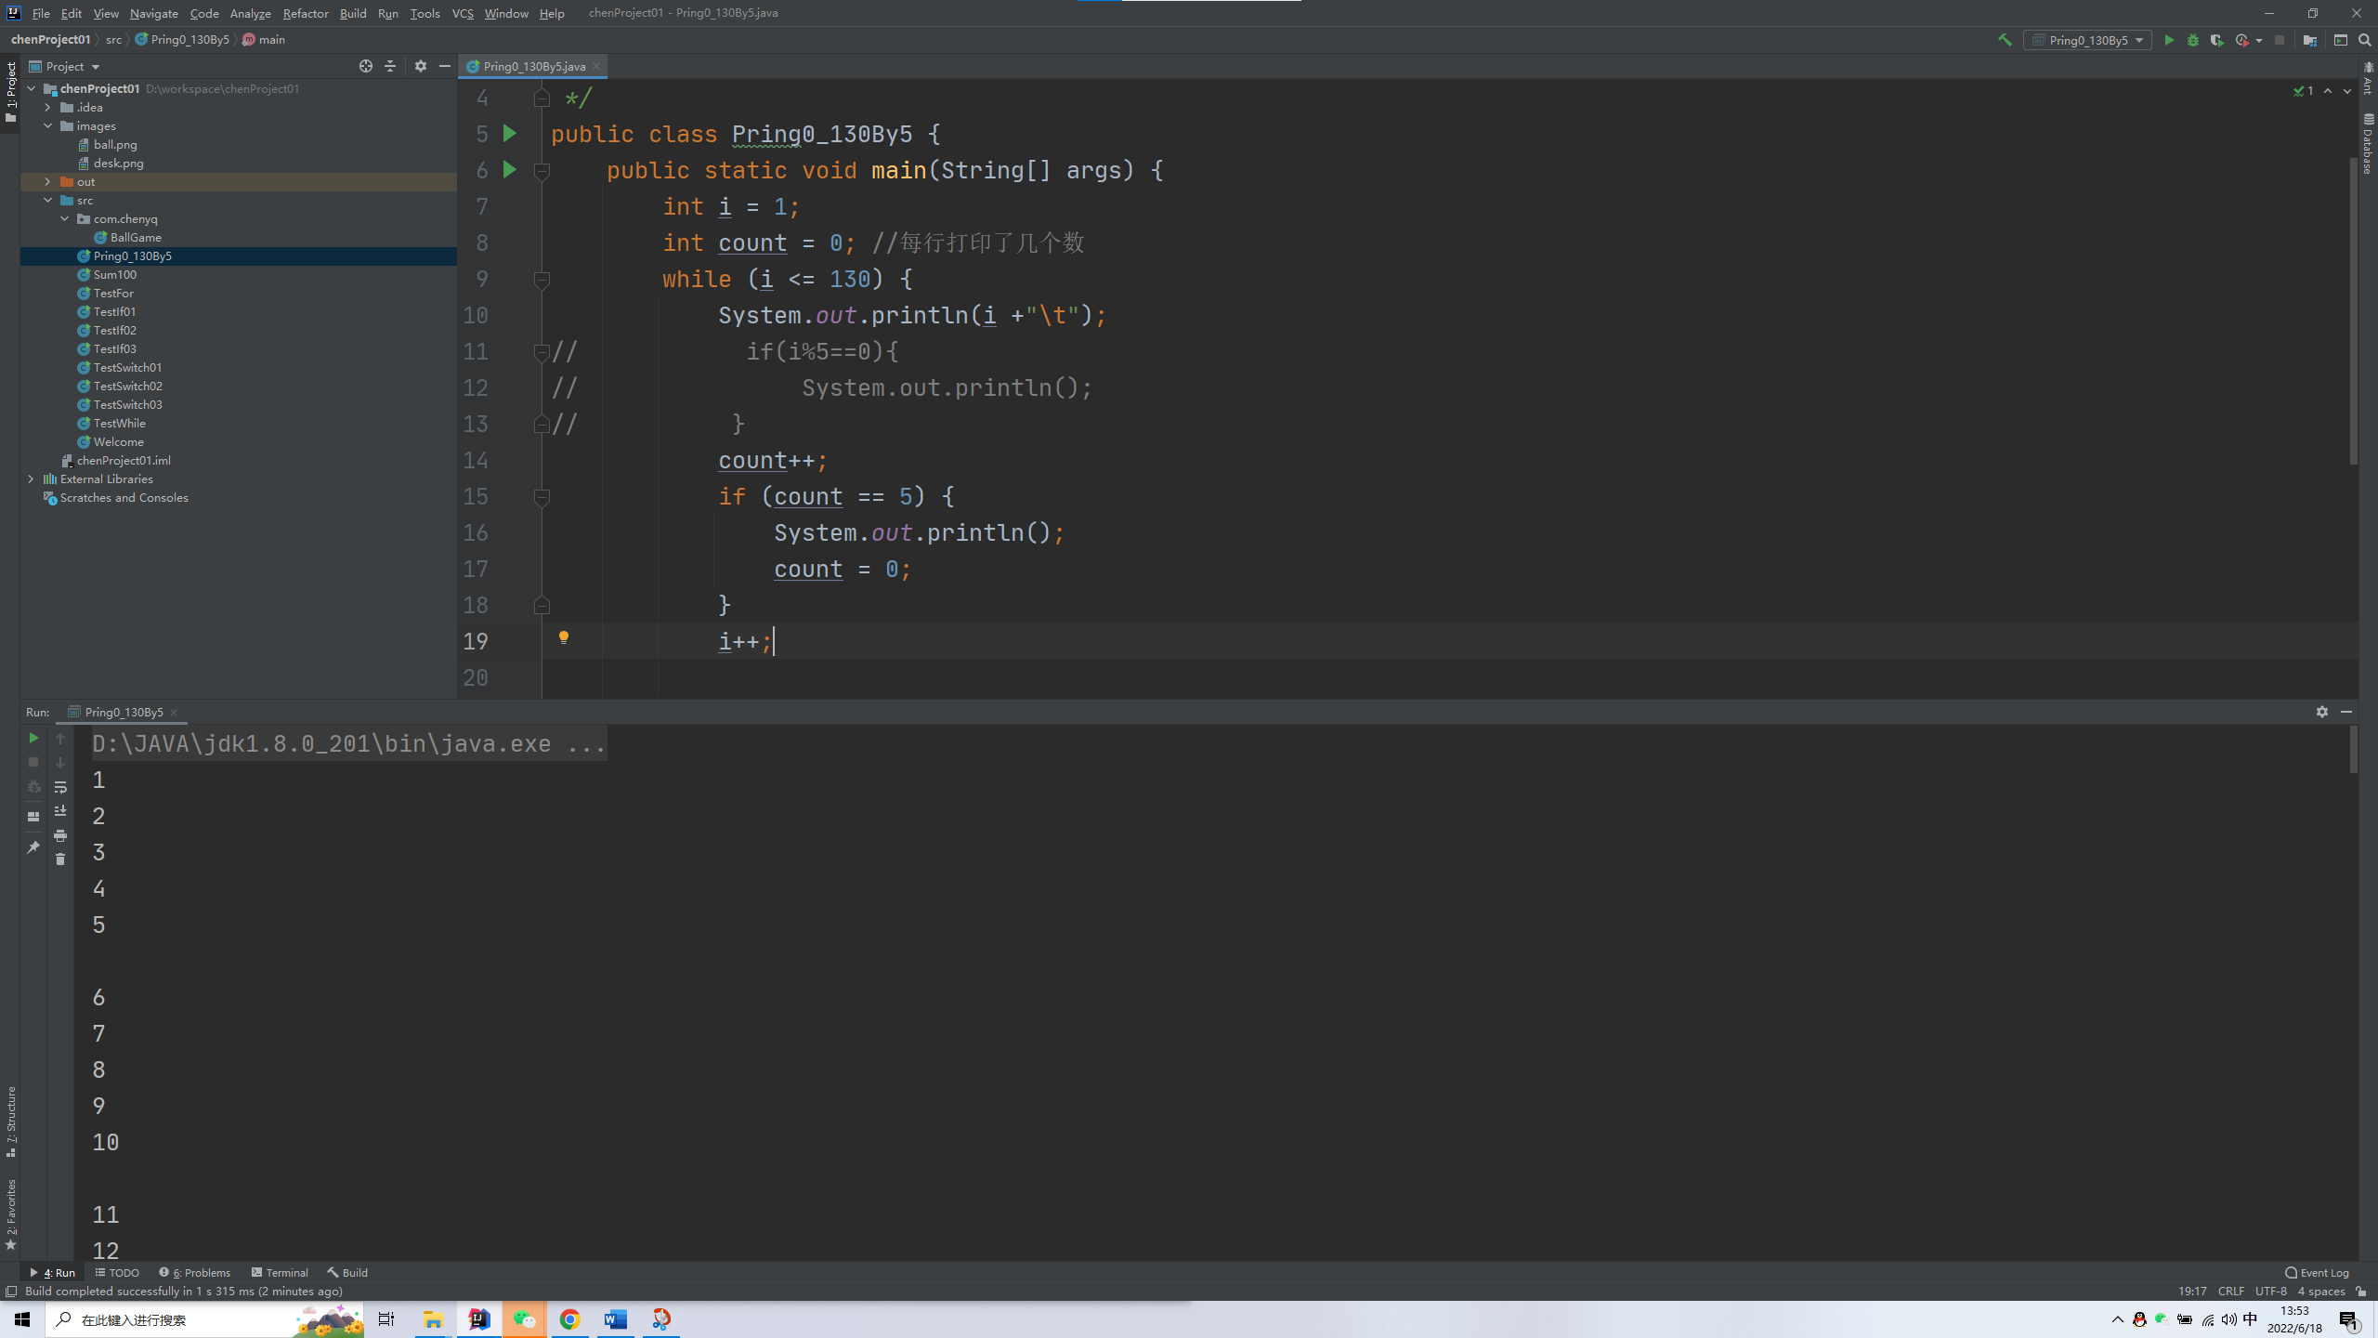Open the Analyze menu
Screen dimensions: 2378x1338
251,13
